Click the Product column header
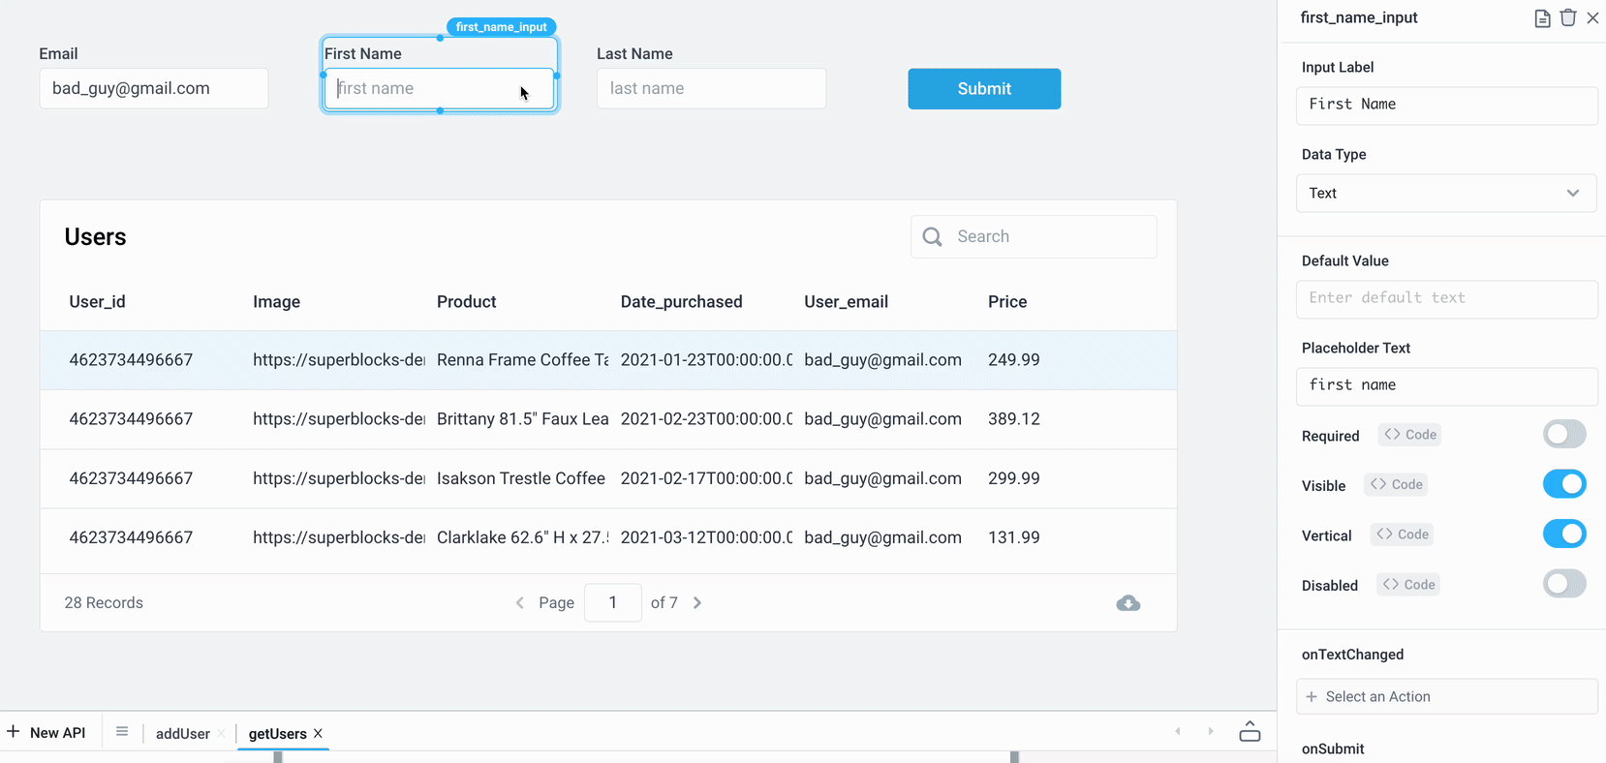 coord(466,302)
